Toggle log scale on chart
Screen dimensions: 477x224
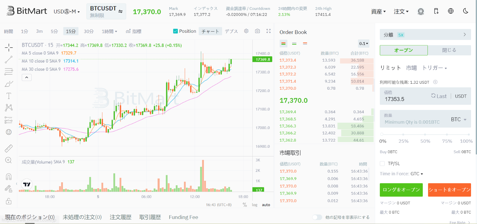[255, 205]
